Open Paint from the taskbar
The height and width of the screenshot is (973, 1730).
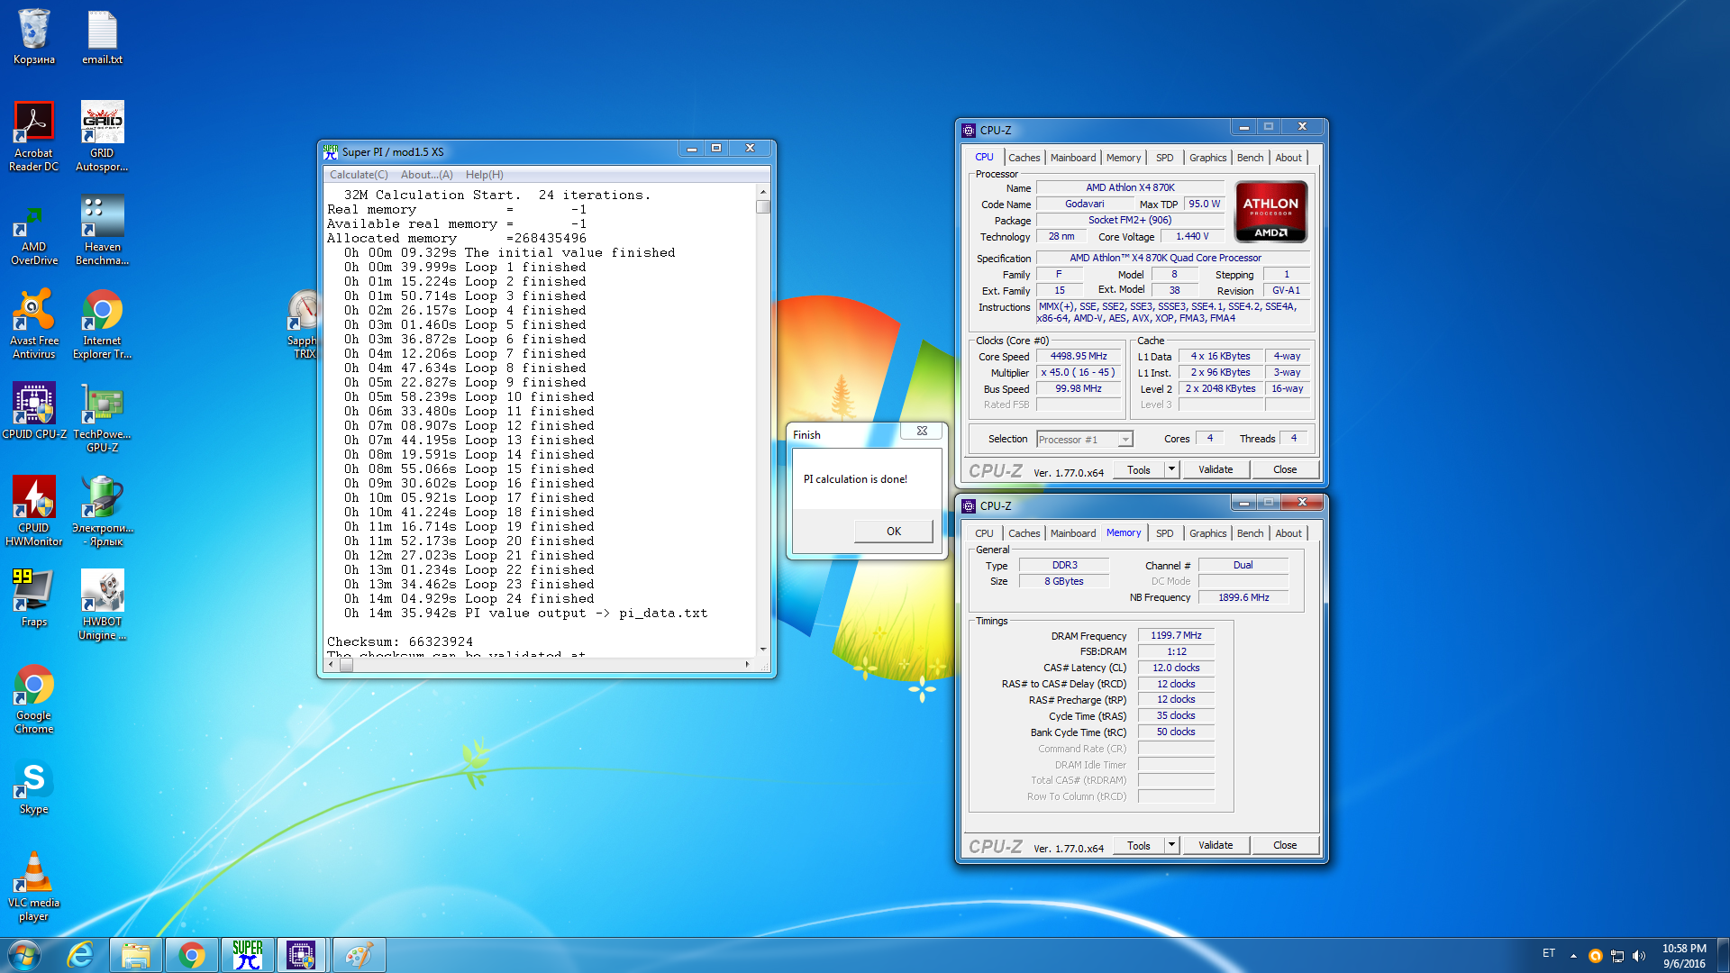coord(359,955)
